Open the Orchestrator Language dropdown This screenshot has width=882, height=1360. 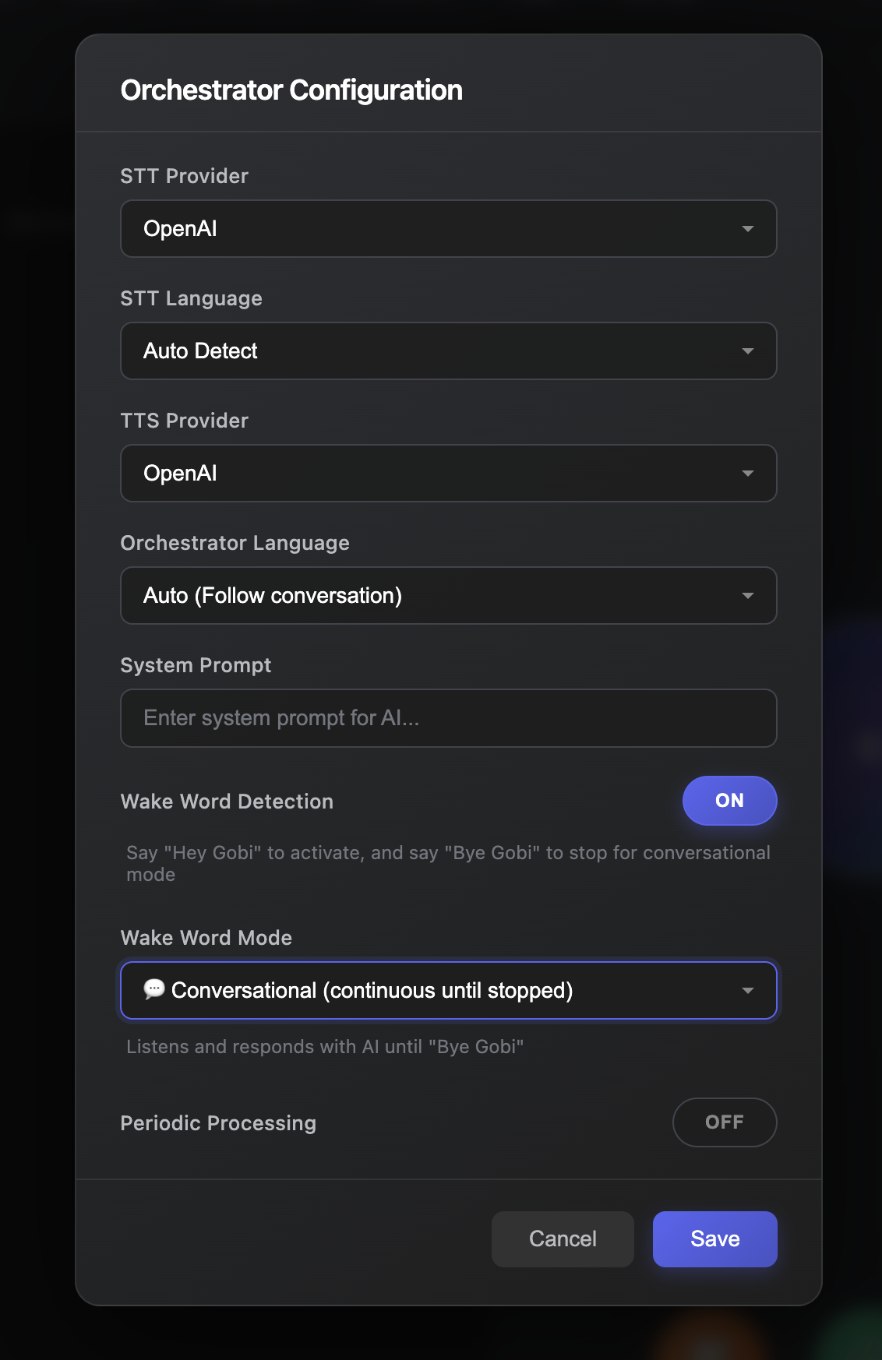point(448,595)
